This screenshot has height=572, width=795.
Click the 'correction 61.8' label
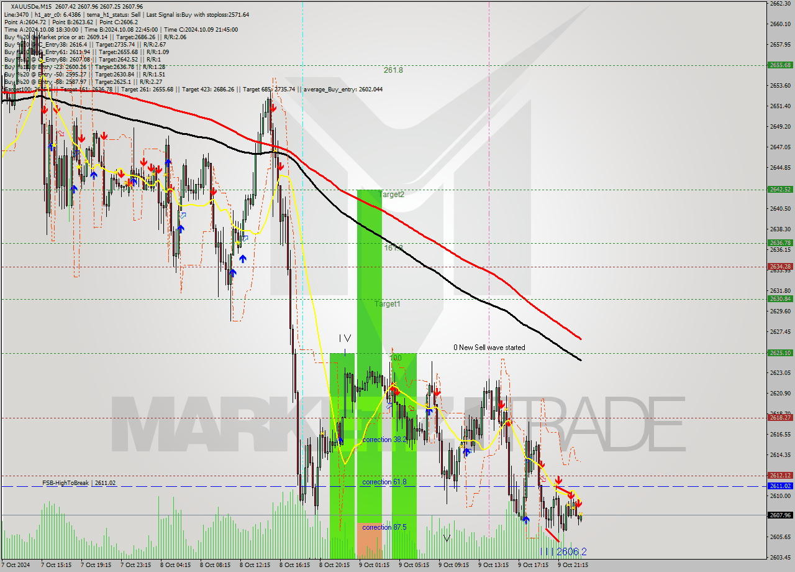385,482
